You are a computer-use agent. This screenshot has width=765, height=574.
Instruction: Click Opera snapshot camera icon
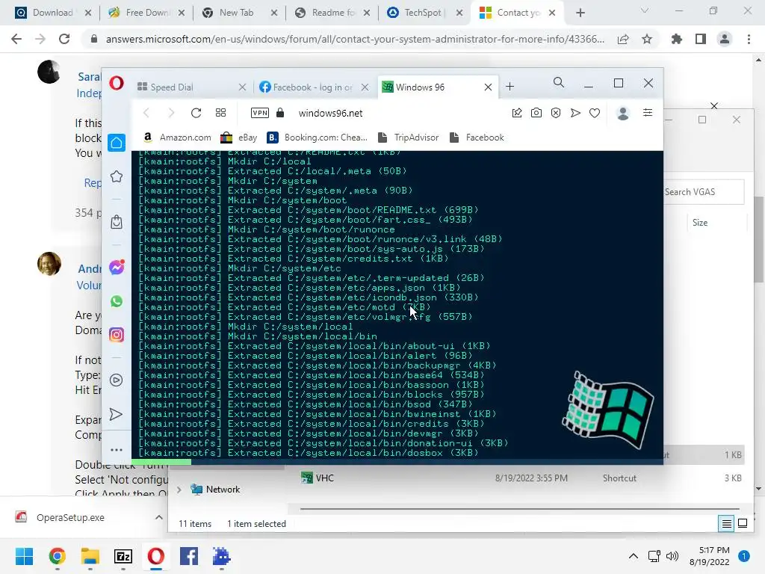pos(536,114)
